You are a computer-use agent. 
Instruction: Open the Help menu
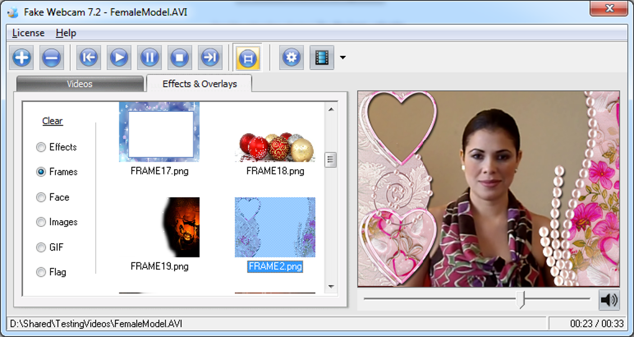pos(66,33)
